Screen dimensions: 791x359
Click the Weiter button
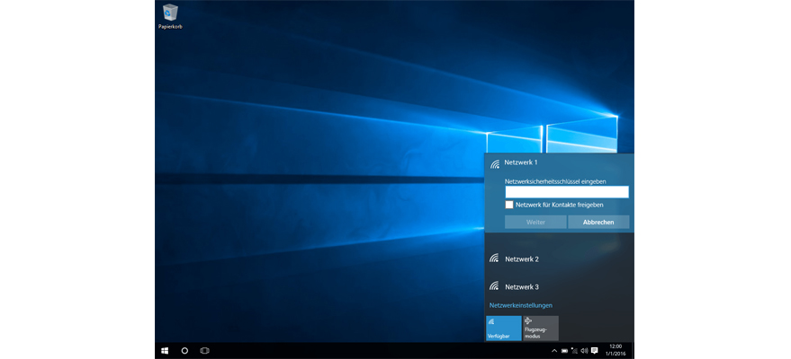(535, 222)
